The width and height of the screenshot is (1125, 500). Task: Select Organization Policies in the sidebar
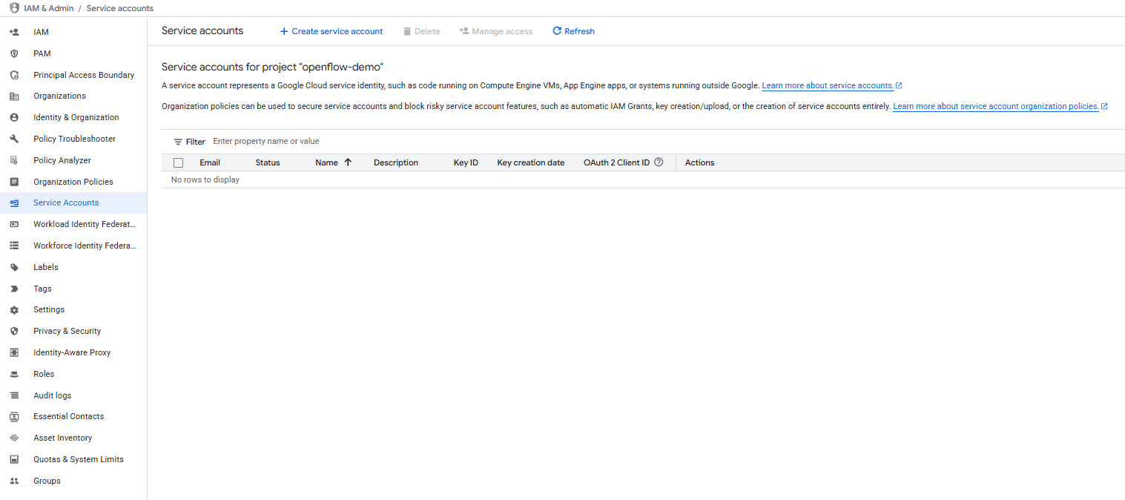[x=74, y=181]
